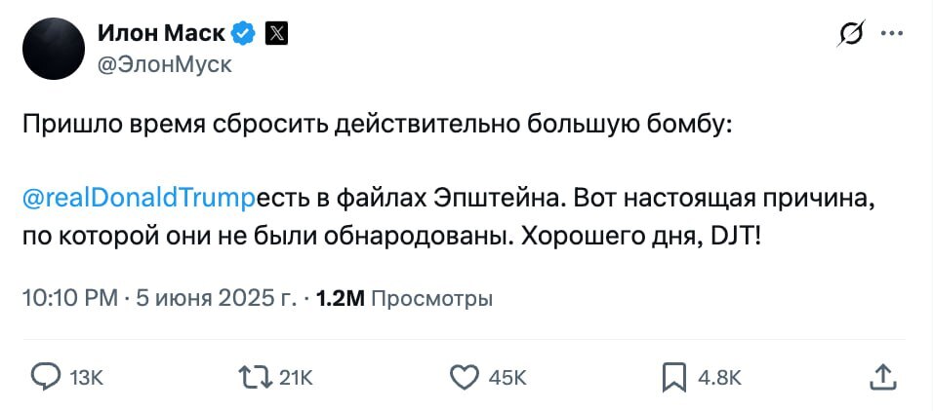This screenshot has height=411, width=933.
Task: Open the share menu arrow icon
Action: click(x=881, y=376)
